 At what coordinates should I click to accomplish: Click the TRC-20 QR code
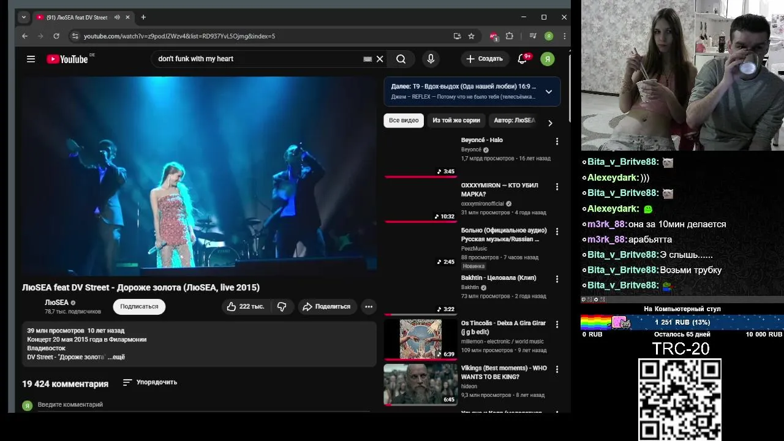(x=680, y=399)
